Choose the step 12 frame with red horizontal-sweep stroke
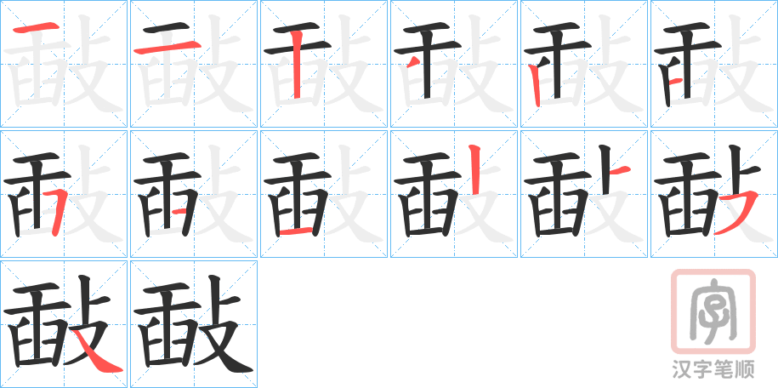 point(714,194)
